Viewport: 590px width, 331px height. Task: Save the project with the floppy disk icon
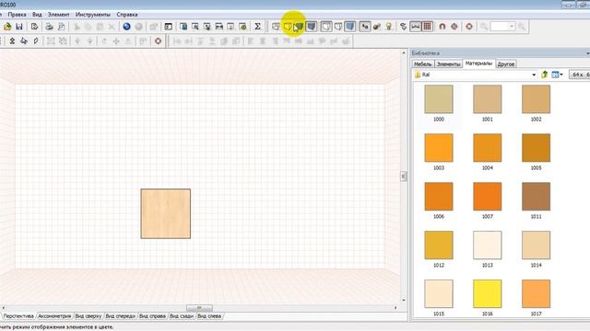click(x=19, y=27)
